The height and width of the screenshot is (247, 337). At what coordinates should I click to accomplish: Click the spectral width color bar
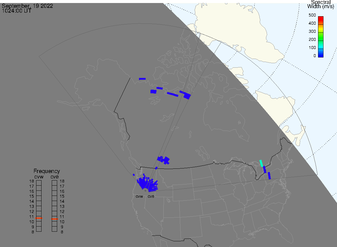pyautogui.click(x=321, y=37)
